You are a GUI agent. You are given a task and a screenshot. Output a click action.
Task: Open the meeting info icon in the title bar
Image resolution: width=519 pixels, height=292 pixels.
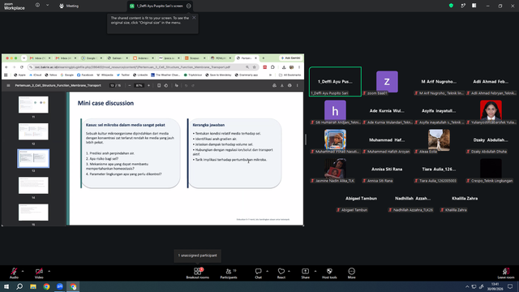[x=38, y=6]
